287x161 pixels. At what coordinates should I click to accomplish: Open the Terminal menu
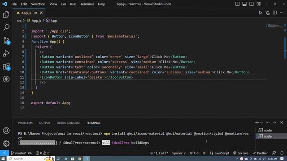coord(87,4)
